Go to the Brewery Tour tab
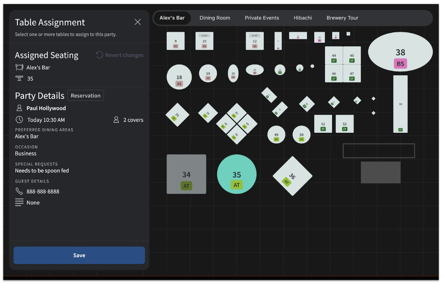This screenshot has height=285, width=444. pos(342,18)
